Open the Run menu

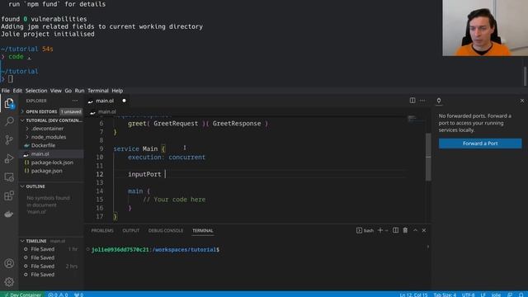tap(79, 91)
